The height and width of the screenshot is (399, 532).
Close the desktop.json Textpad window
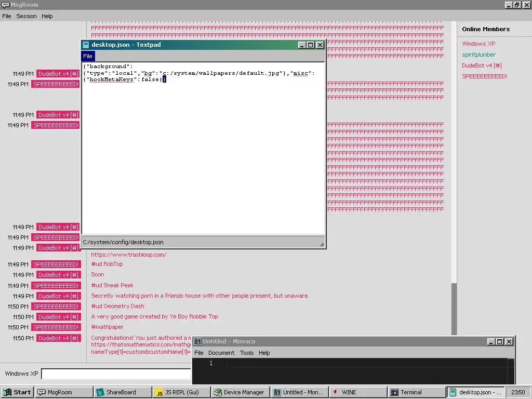[320, 45]
